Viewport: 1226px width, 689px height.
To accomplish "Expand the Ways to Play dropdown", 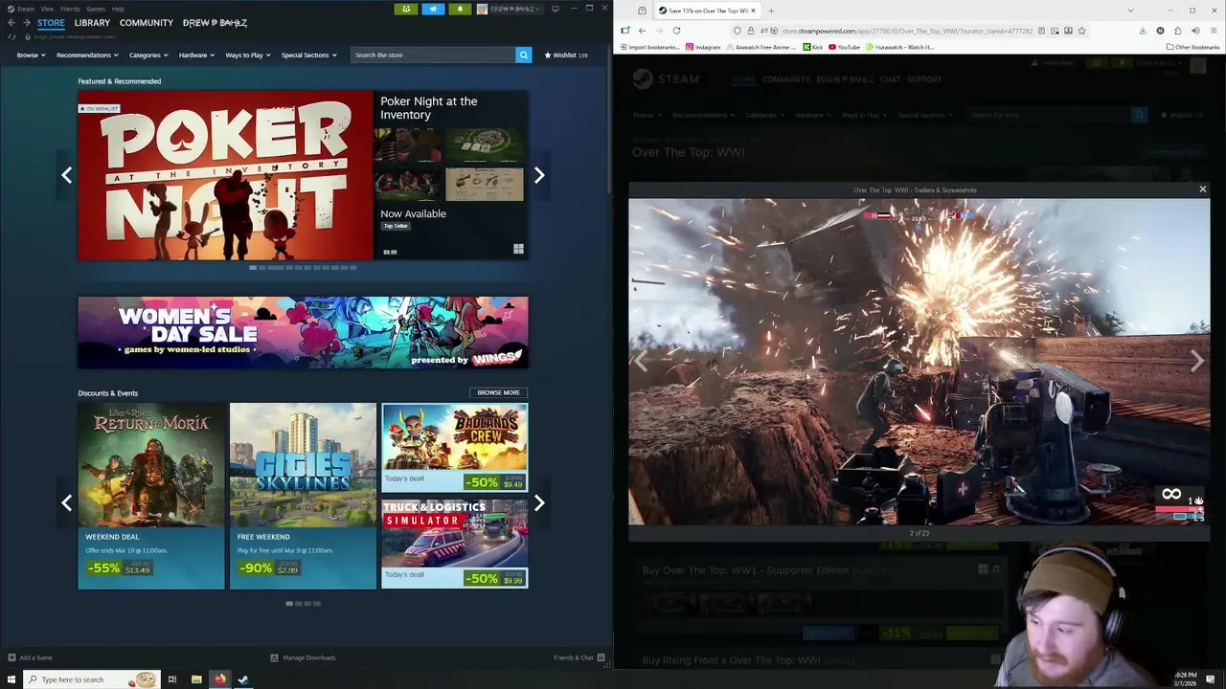I will [247, 55].
